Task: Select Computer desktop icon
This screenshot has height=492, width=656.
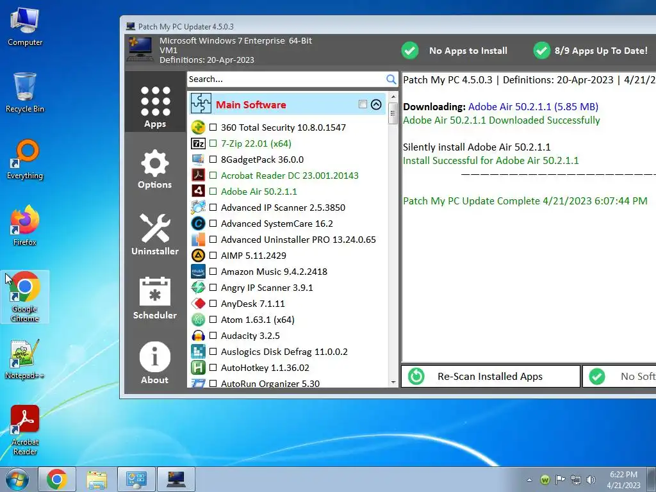Action: (25, 27)
